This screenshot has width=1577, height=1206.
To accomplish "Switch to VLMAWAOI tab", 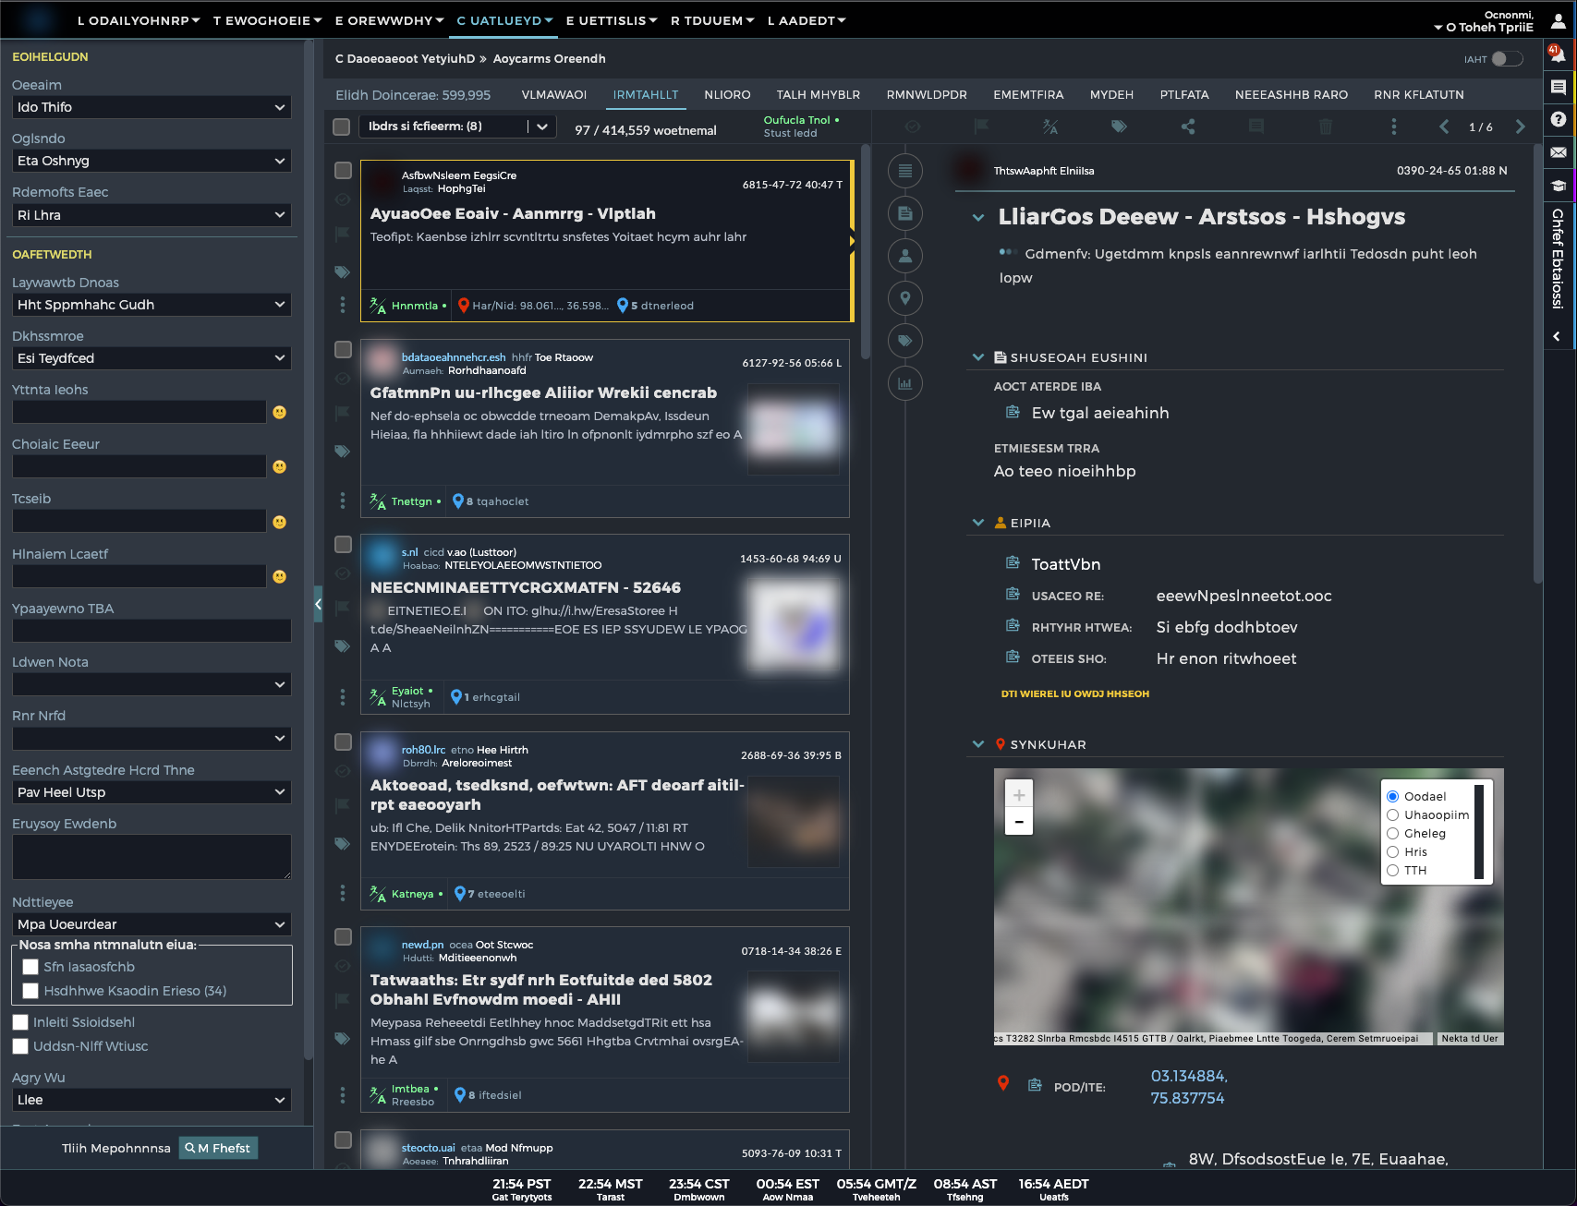I will [554, 95].
